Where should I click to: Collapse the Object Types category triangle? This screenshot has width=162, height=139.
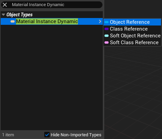click(x=3, y=15)
